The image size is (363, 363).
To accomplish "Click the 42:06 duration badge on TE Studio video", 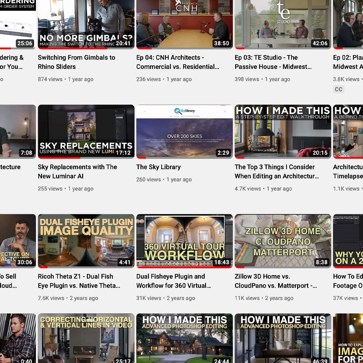I will click(320, 43).
